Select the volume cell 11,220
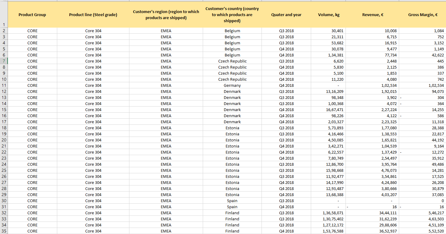Screen dimensions: 446x234 point(328,79)
